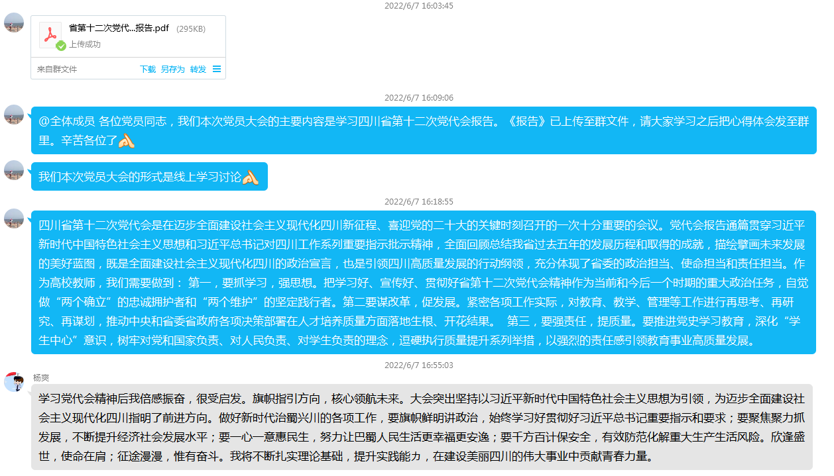Click the sender name 杨爽
834x476 pixels.
[x=41, y=378]
